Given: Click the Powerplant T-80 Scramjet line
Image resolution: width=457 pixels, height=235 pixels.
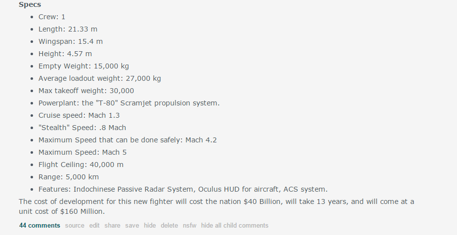Looking at the screenshot, I should (129, 103).
